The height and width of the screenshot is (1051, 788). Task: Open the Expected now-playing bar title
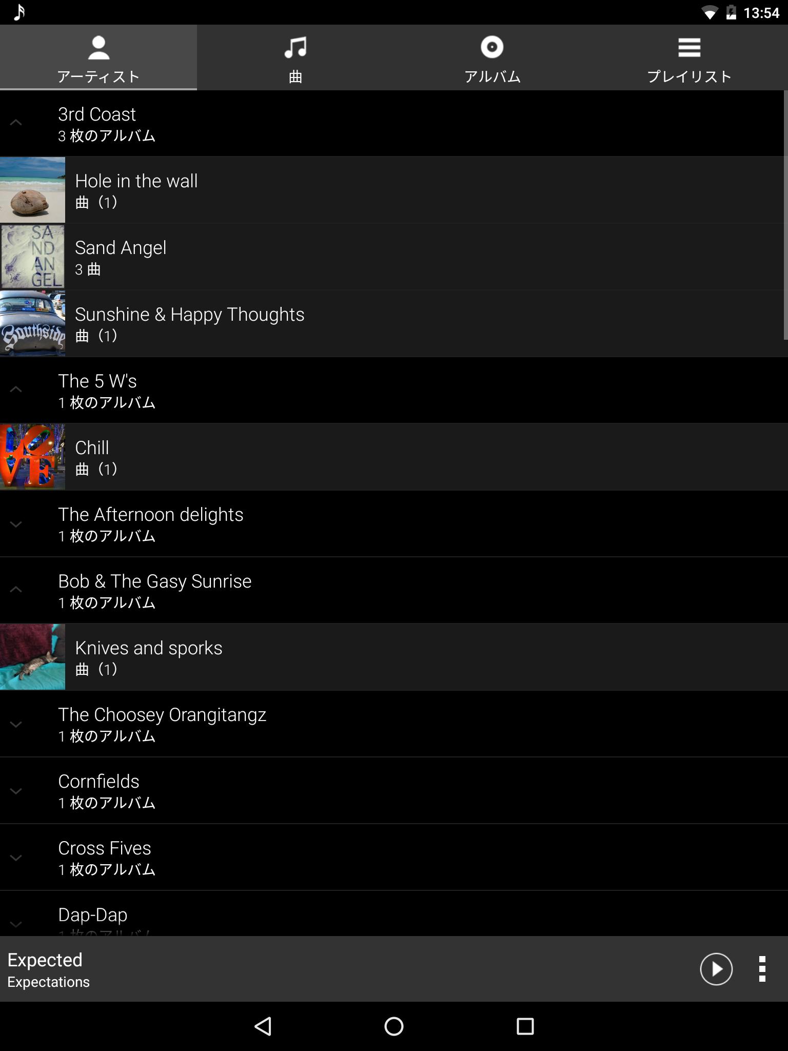point(45,960)
